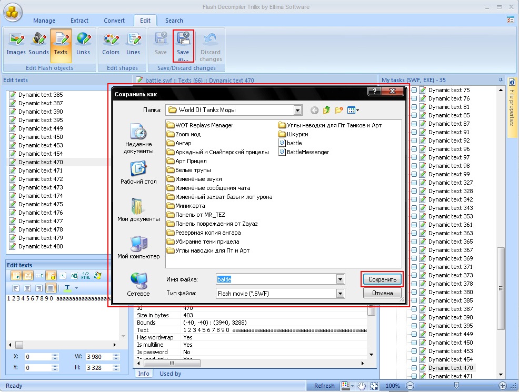Image resolution: width=519 pixels, height=392 pixels.
Task: Center text in Edit texts toolbar
Action: coord(27,288)
